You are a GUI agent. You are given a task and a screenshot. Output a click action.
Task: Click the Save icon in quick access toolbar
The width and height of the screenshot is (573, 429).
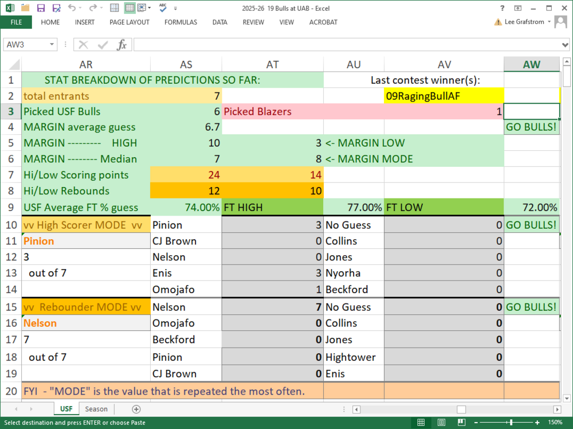41,8
